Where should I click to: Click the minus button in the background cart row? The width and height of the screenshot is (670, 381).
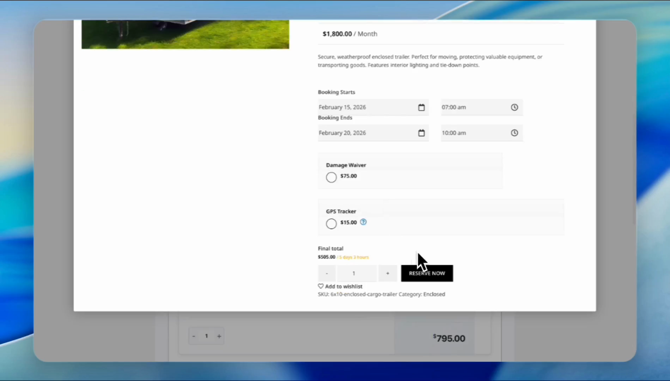194,336
